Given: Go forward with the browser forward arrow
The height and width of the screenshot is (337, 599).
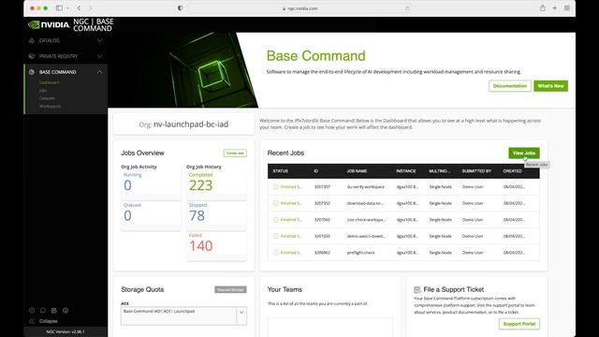Looking at the screenshot, I should click(x=91, y=8).
